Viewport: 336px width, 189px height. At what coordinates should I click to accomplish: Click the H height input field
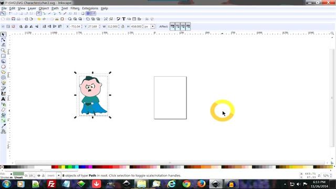[136, 27]
